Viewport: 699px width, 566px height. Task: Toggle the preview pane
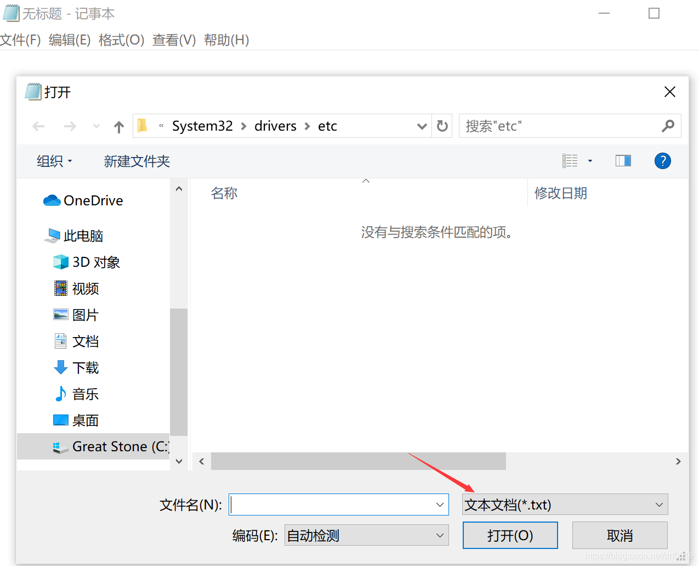(x=623, y=161)
